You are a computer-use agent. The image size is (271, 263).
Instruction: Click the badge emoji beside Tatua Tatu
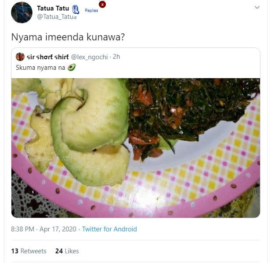coord(75,9)
